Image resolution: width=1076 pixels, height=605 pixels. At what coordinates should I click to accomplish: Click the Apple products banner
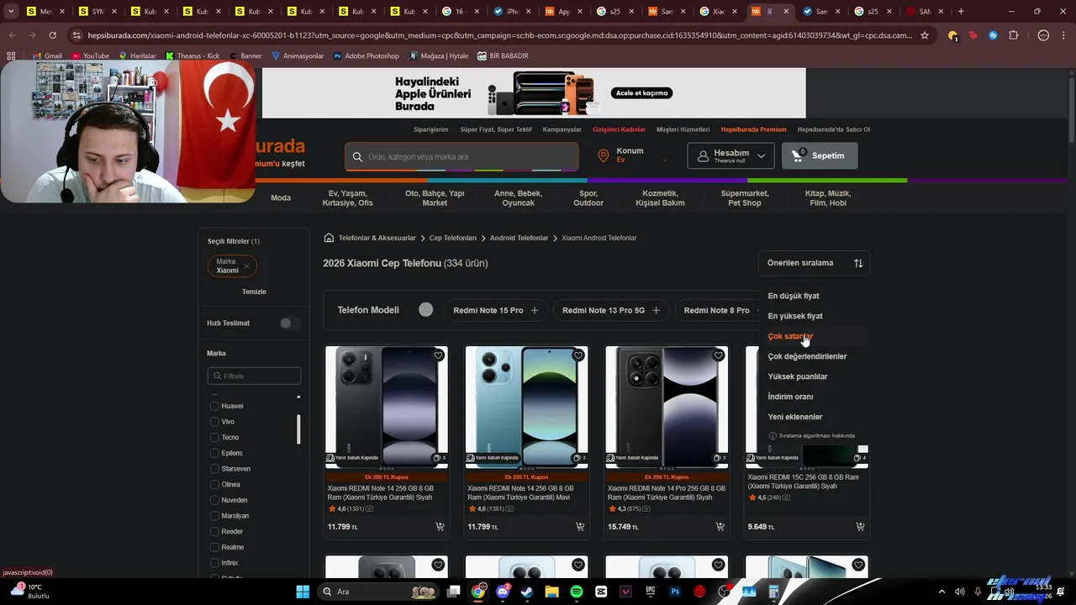point(534,93)
